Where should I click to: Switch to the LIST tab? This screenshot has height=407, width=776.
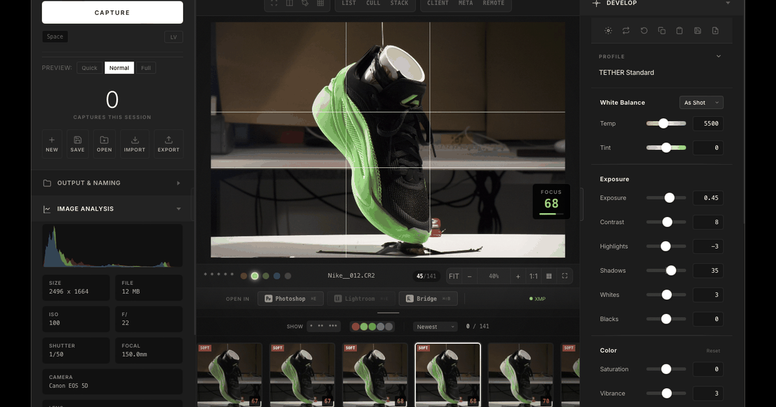click(349, 3)
